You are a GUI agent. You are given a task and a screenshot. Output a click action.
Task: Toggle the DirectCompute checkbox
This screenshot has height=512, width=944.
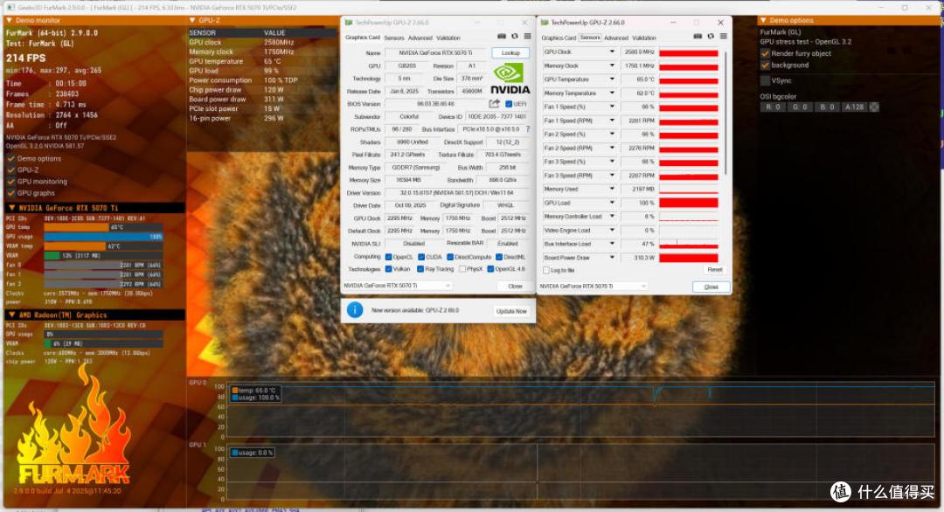point(450,257)
